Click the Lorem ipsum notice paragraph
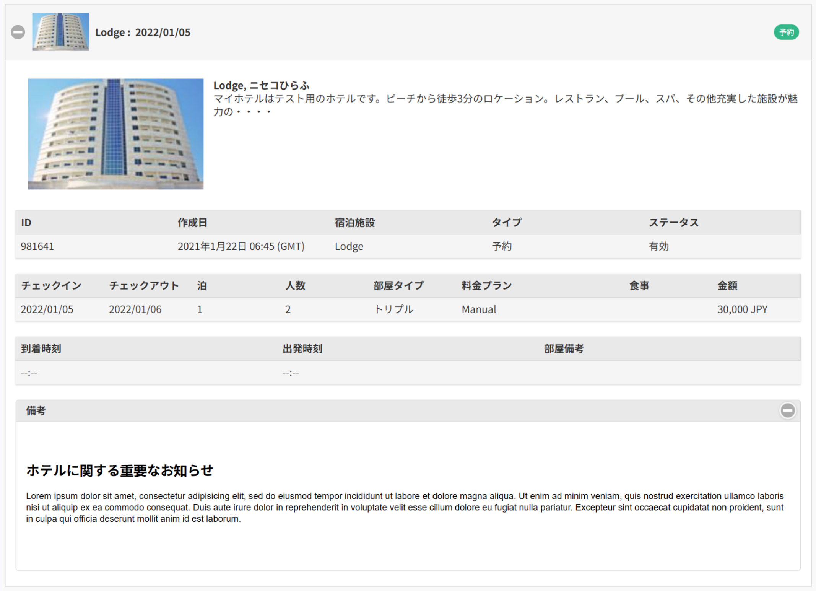Viewport: 816px width, 591px height. (405, 508)
